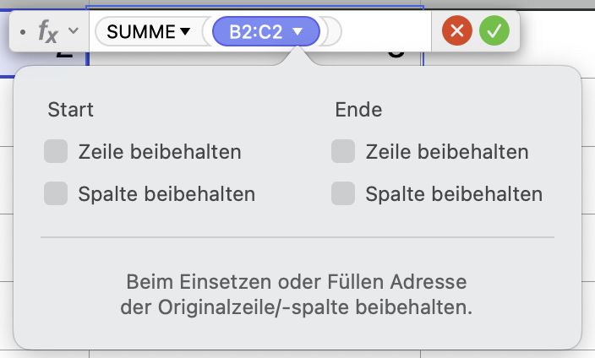This screenshot has height=358, width=595.
Task: Click the Start 'Spalte beibehalten' text label
Action: (166, 194)
